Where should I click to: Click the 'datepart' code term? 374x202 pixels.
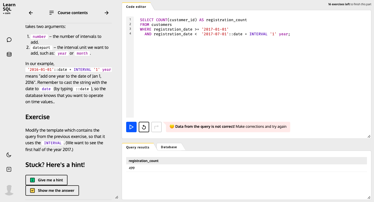tap(41, 48)
